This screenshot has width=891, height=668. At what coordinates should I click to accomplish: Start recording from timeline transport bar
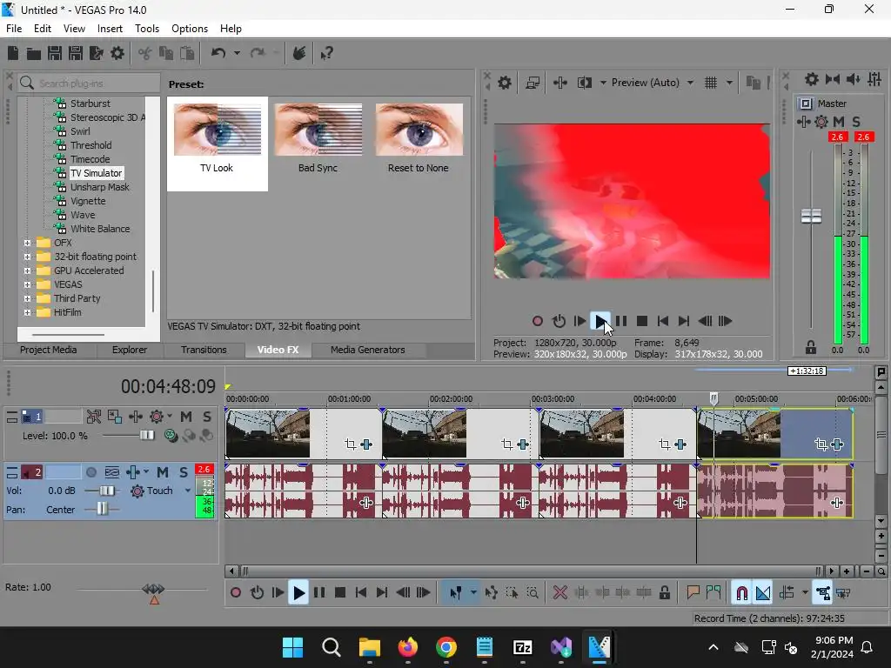point(236,593)
